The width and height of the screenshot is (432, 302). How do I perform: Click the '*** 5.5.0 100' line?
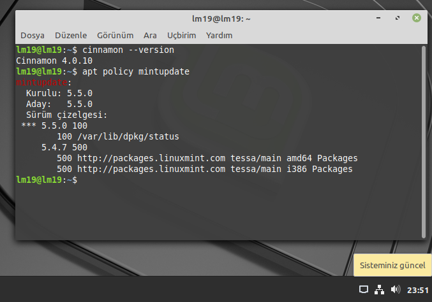pyautogui.click(x=54, y=126)
